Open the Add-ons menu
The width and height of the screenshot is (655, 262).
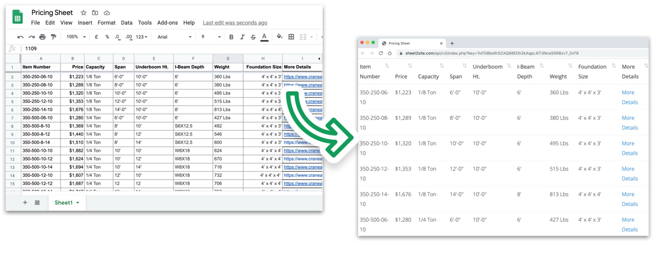point(167,23)
